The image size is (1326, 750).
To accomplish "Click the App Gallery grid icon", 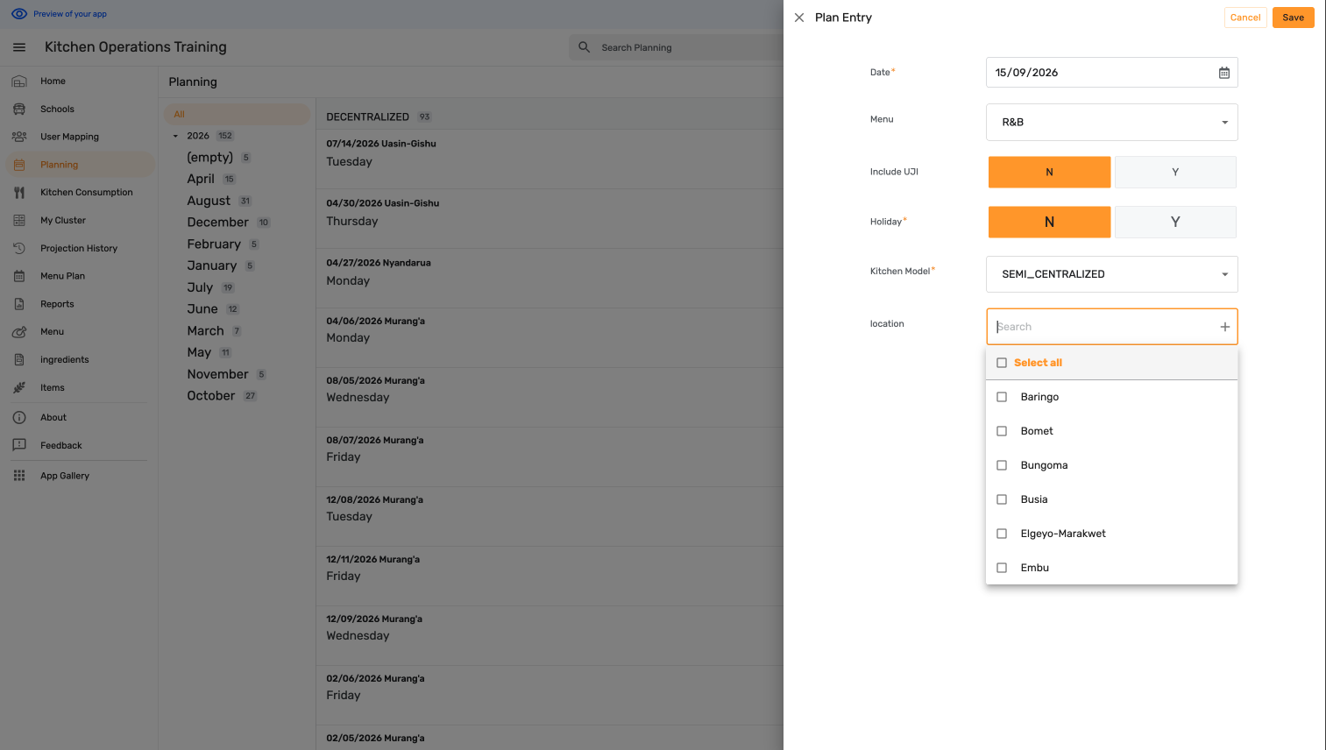I will tap(19, 476).
